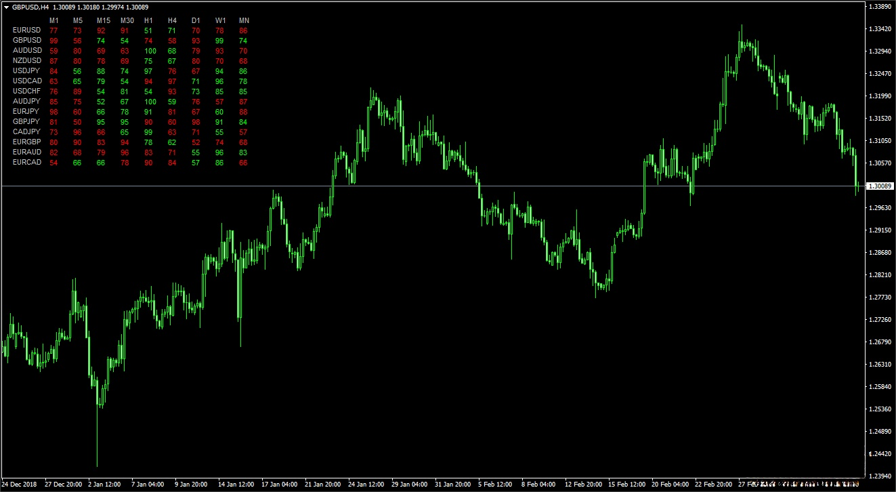The width and height of the screenshot is (896, 492).
Task: Click EURAUD W1 value 96
Action: (219, 152)
